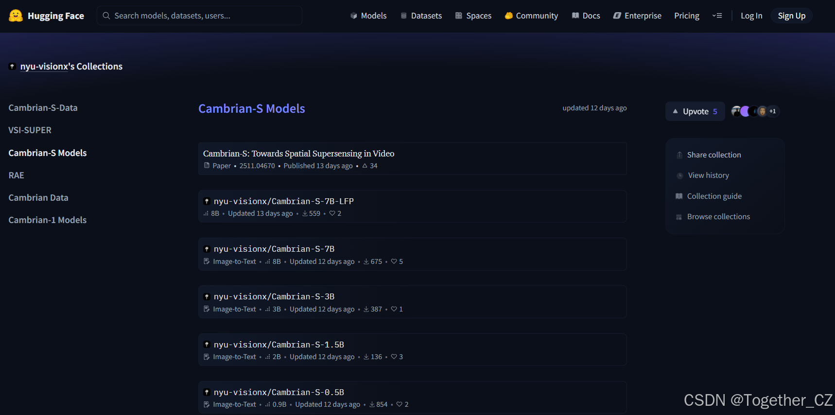The height and width of the screenshot is (415, 835).
Task: Open the Community nav item
Action: coord(531,16)
